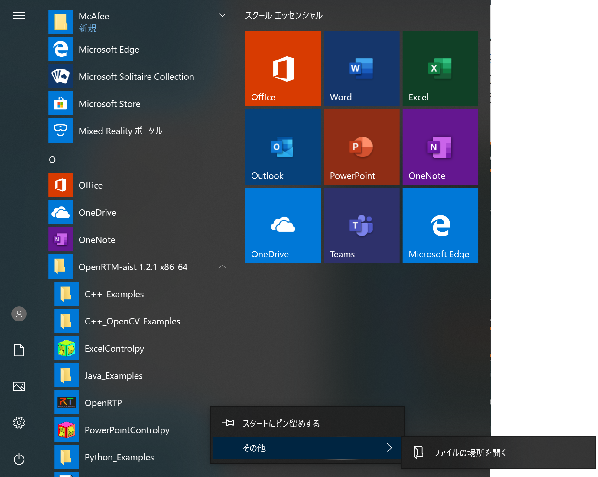598x477 pixels.
Task: Launch ExcelControlpy
Action: (x=141, y=348)
